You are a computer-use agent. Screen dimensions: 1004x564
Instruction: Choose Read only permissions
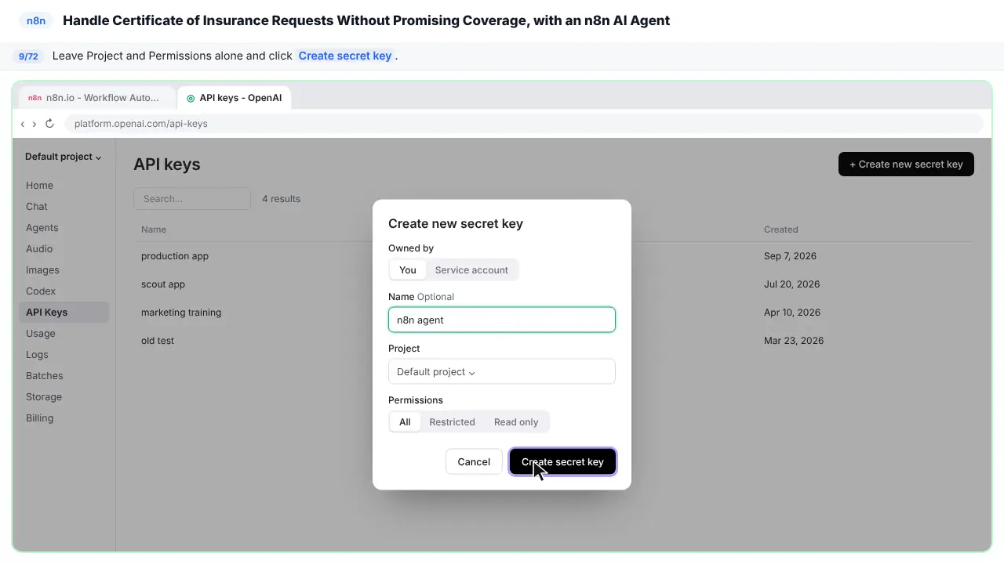[516, 421]
